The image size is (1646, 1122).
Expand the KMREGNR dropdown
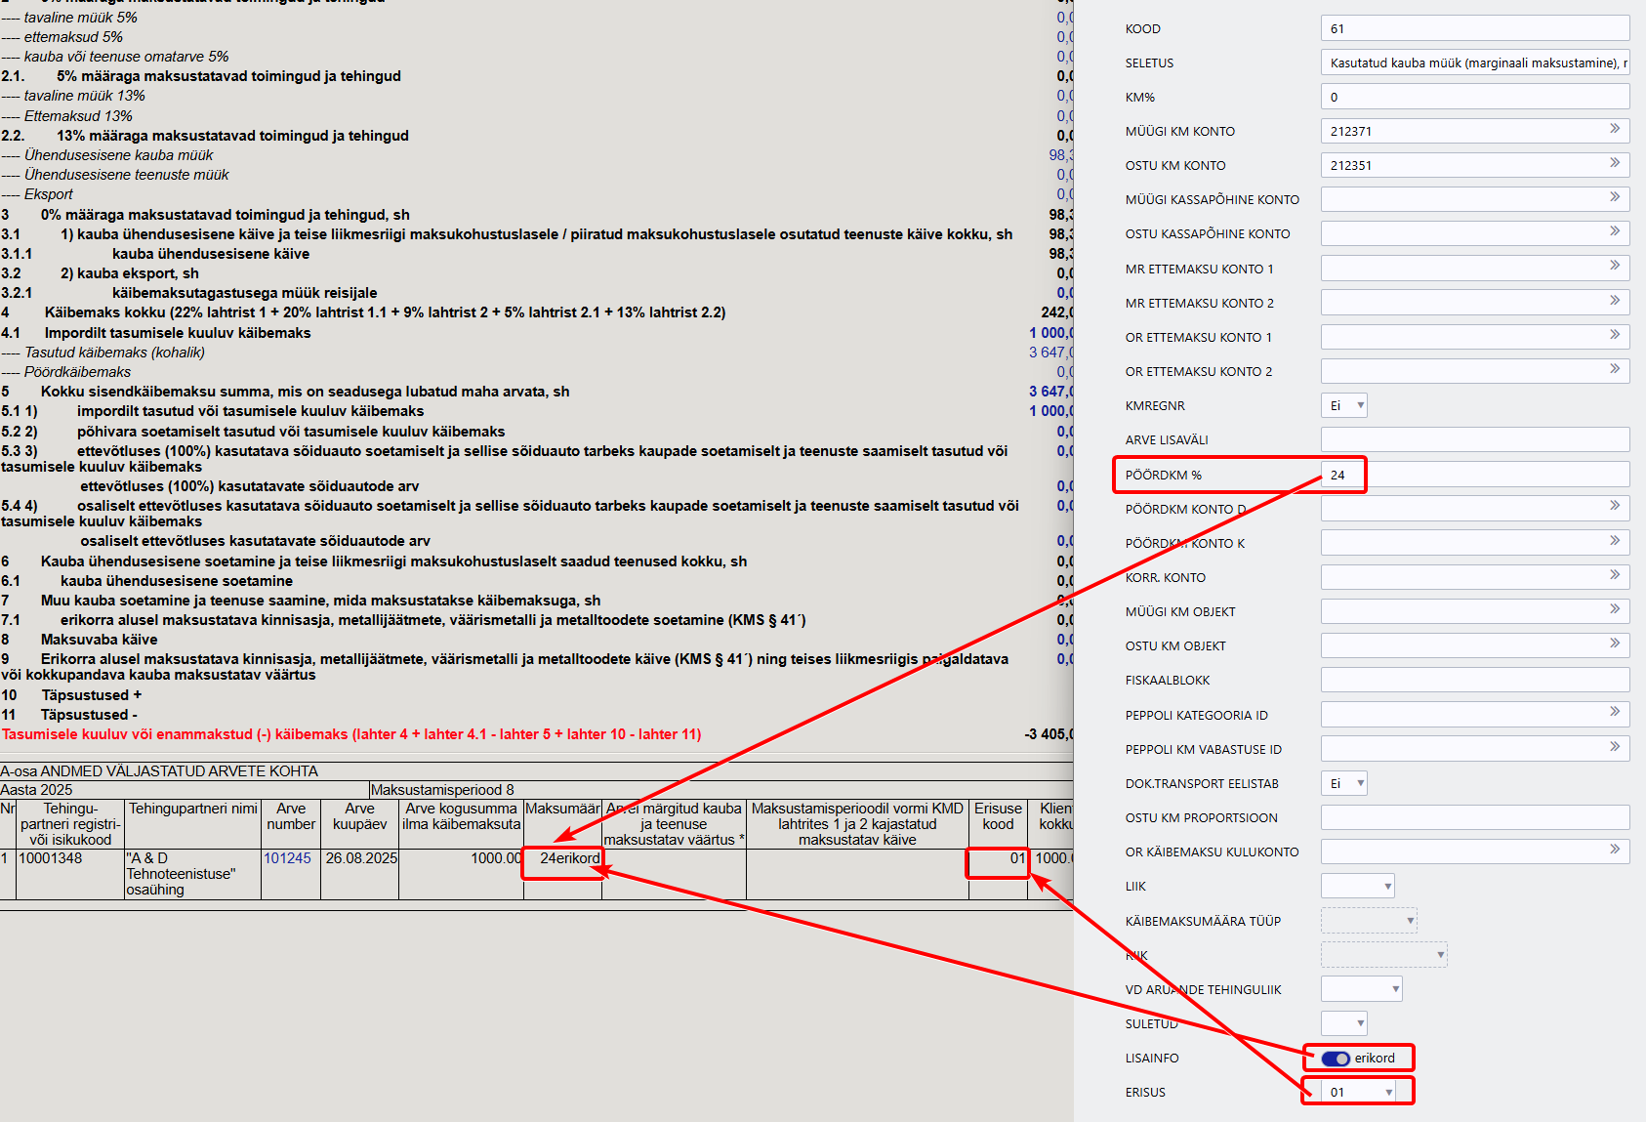[1344, 405]
